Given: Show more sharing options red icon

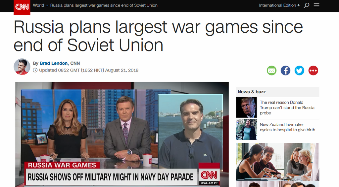Looking at the screenshot, I should tap(313, 71).
